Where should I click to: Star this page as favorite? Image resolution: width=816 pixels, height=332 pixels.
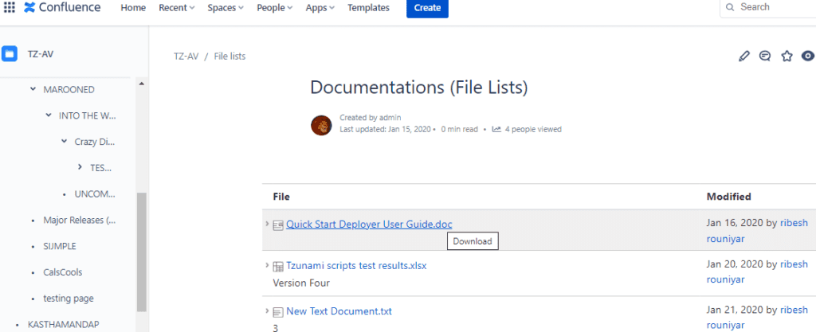tap(787, 56)
